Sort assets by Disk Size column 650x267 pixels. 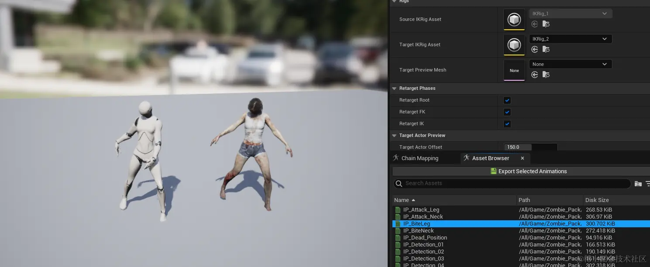pyautogui.click(x=616, y=200)
